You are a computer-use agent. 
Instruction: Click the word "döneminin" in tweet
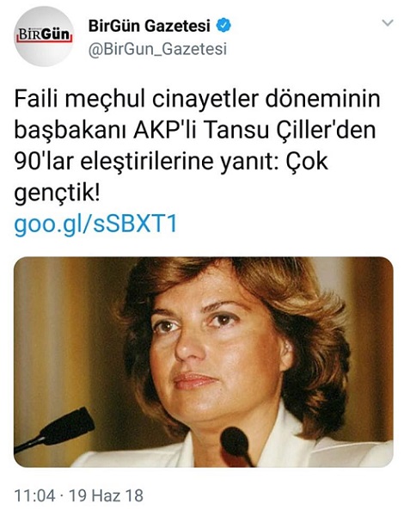tap(322, 99)
